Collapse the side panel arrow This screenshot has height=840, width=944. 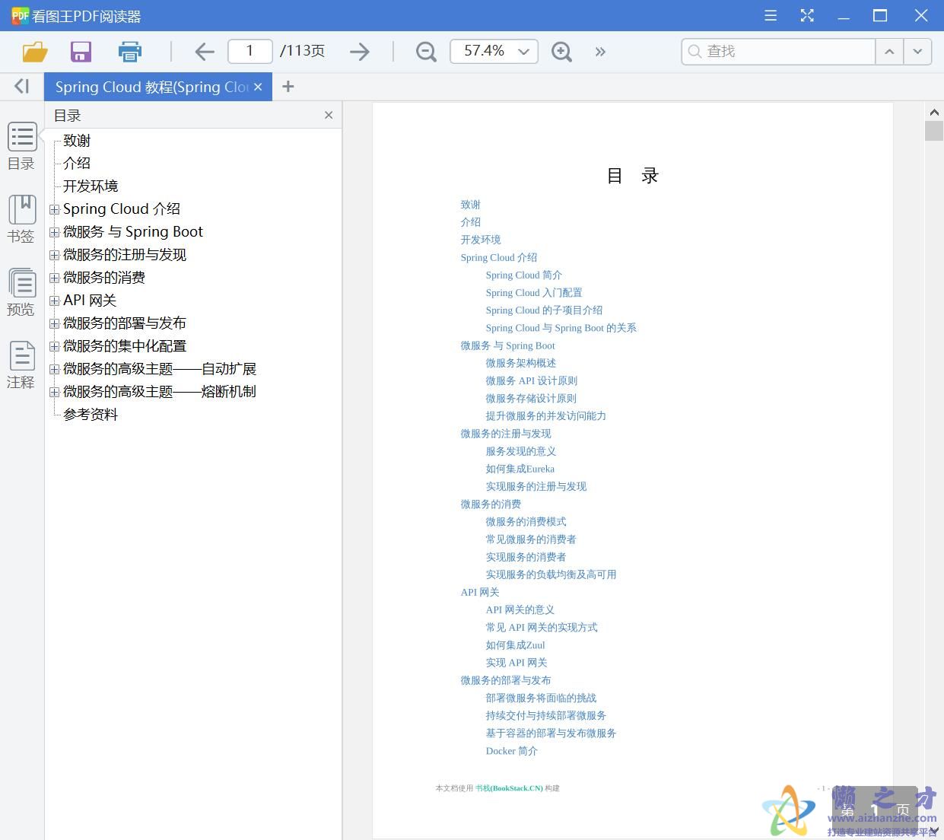[x=21, y=87]
